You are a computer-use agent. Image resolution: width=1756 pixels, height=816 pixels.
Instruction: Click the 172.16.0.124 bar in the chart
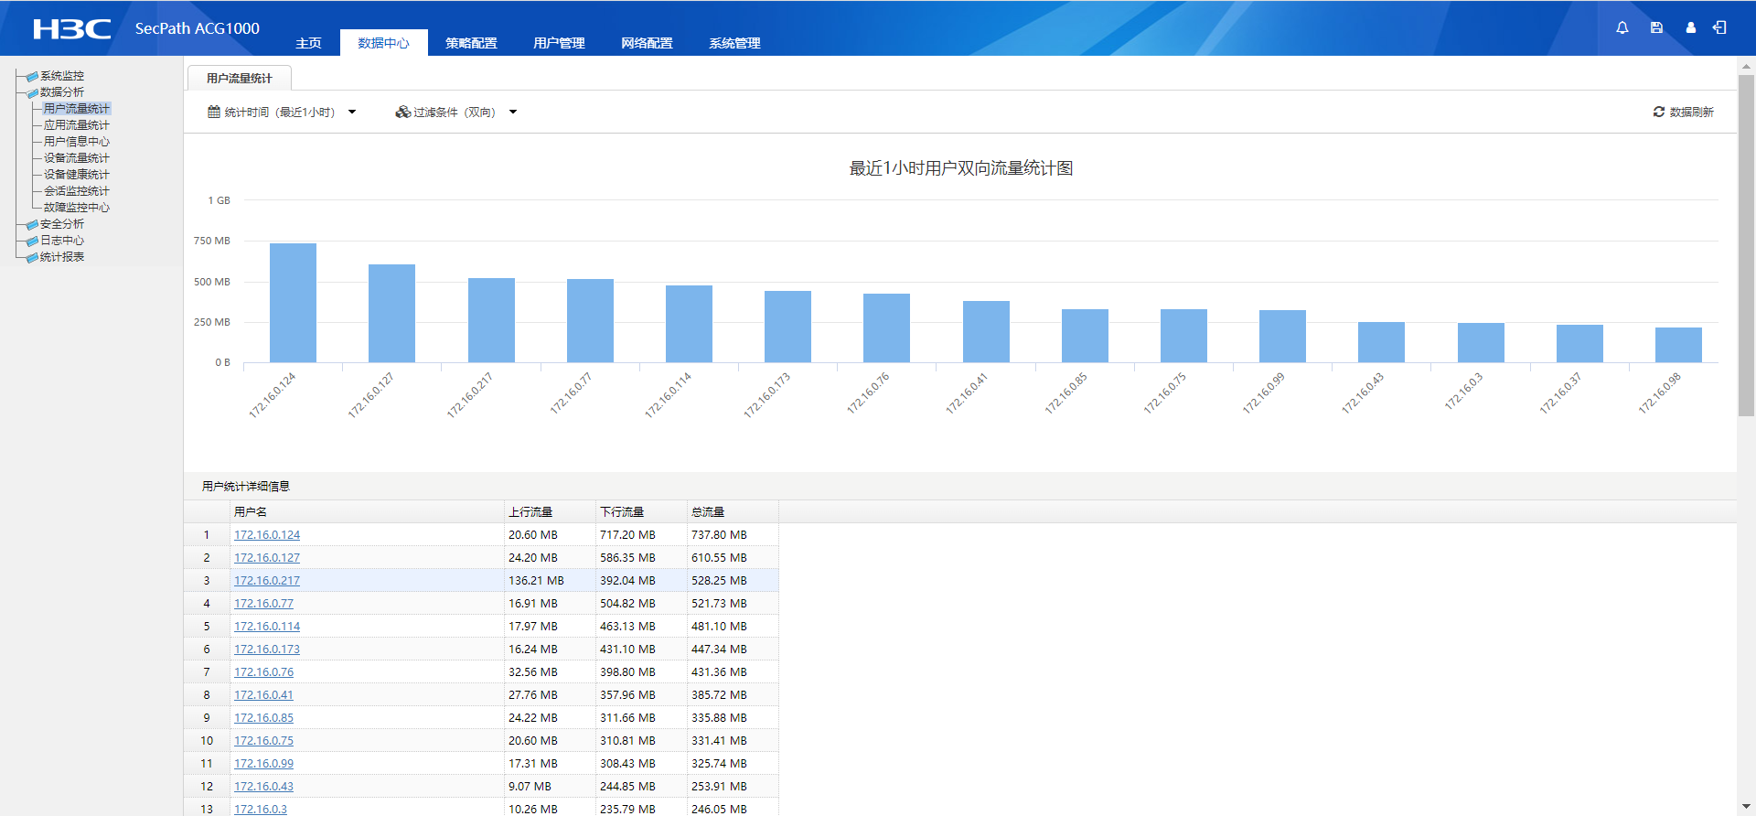coord(293,303)
